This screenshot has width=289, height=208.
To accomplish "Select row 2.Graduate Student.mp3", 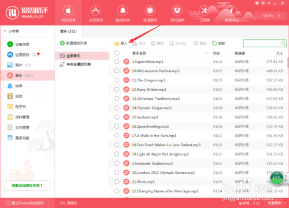I will (198, 164).
